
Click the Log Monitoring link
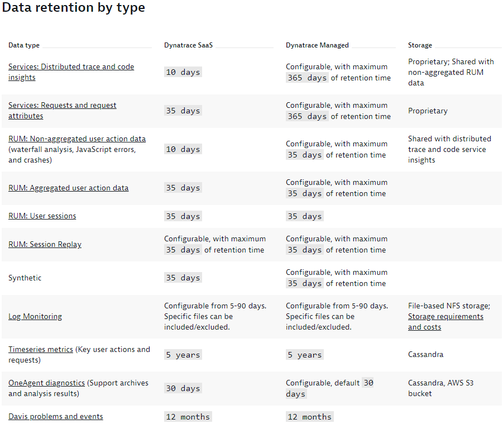coord(35,317)
